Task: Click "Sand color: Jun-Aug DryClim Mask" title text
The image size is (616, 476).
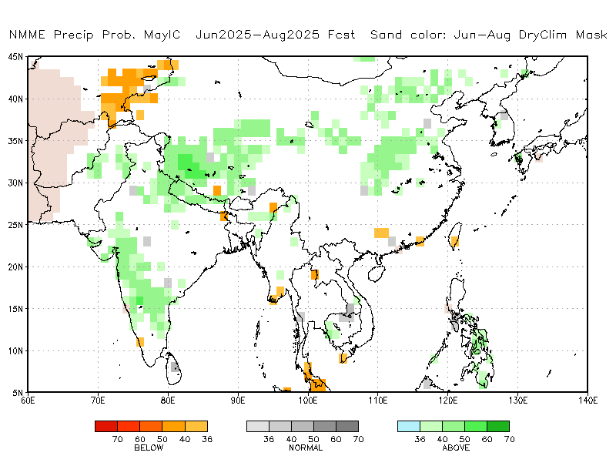Action: click(489, 35)
